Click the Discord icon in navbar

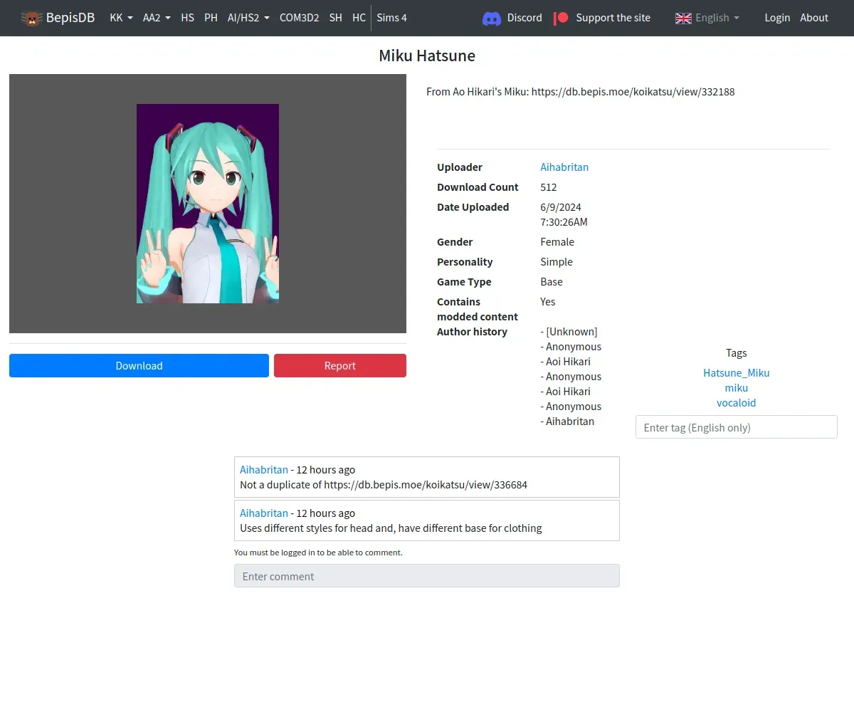pos(491,18)
